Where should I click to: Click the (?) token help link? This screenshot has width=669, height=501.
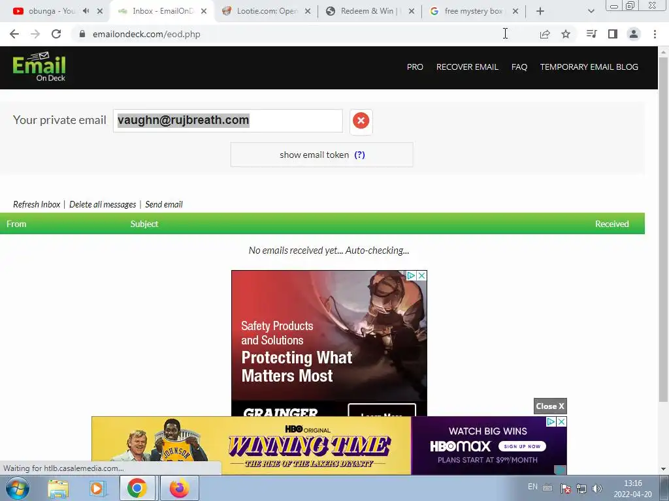click(360, 155)
